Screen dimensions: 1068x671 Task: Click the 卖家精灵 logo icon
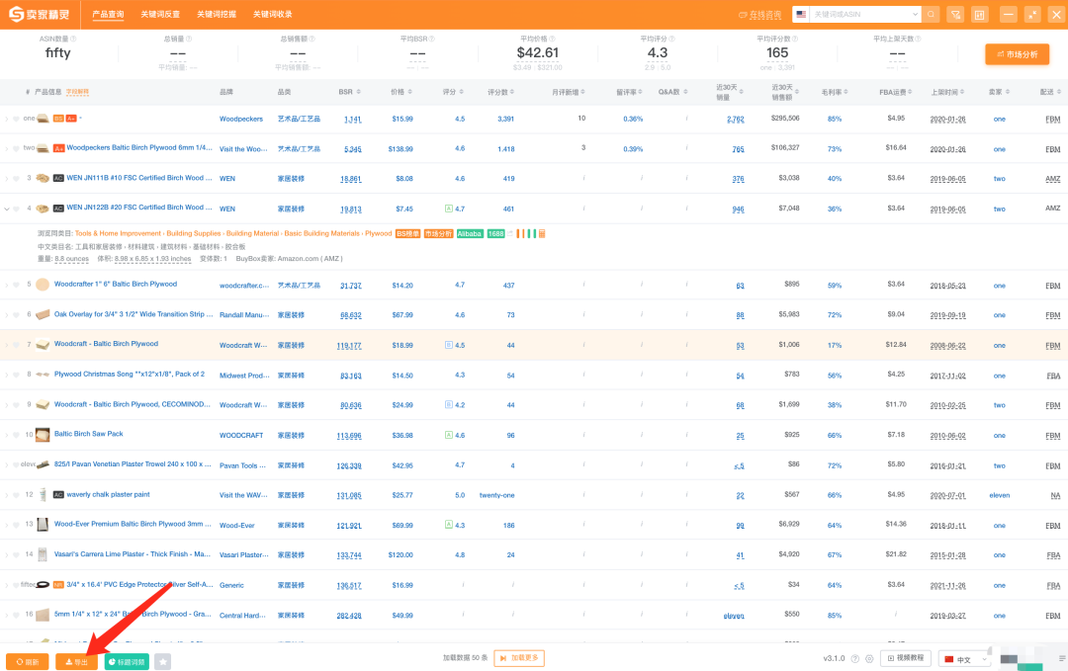[x=17, y=15]
